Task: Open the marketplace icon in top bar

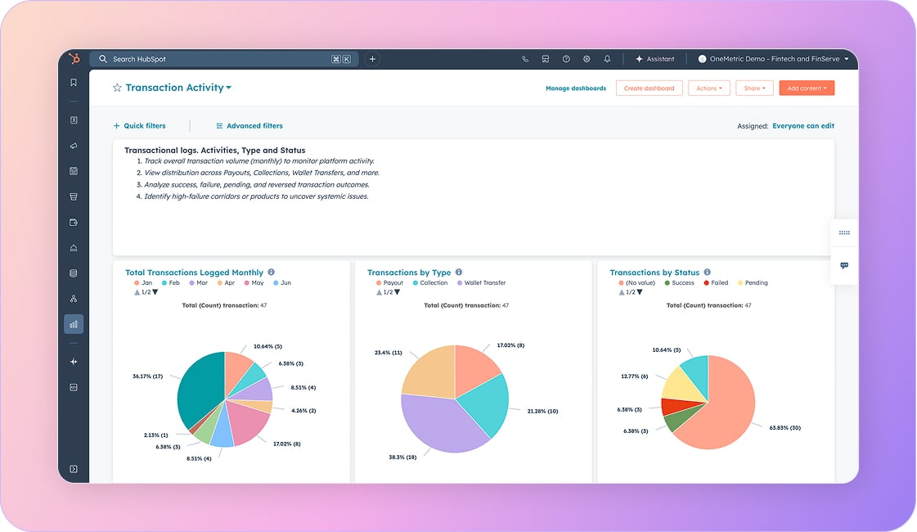Action: (x=546, y=59)
